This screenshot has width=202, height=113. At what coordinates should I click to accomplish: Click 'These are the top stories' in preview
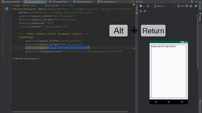point(163,46)
